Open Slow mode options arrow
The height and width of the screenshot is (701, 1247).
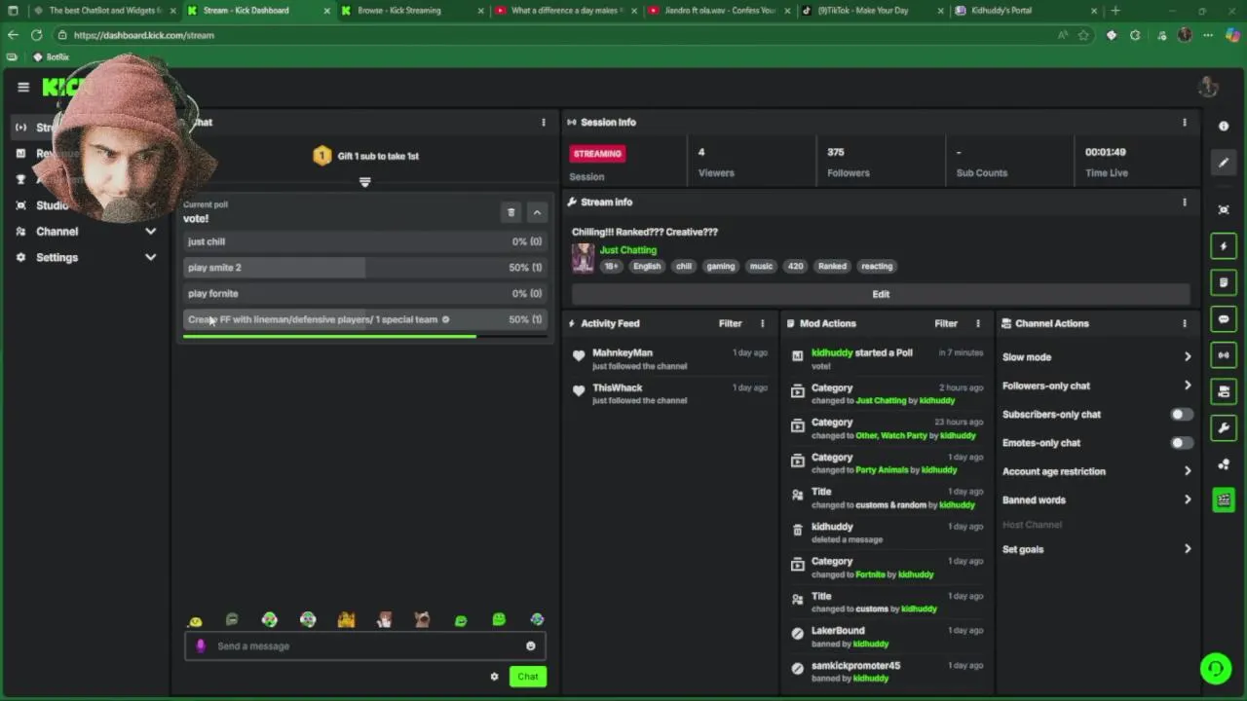point(1187,357)
